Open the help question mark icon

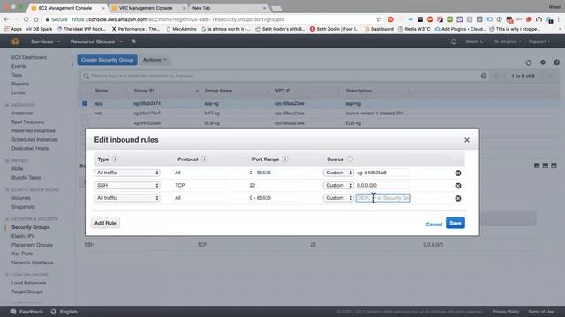click(557, 63)
